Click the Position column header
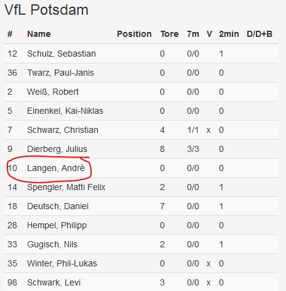Screen dimensions: 286x291 (x=134, y=34)
